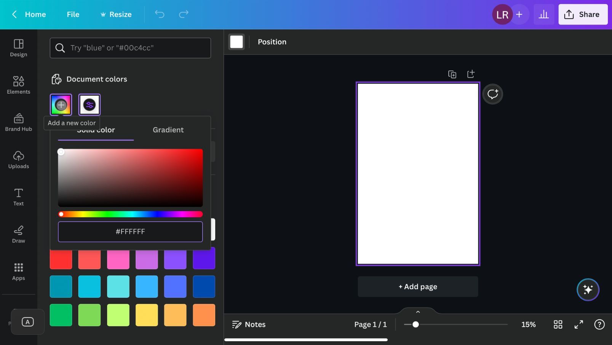The image size is (612, 345).
Task: Open the comment bubble beside the canvas
Action: (492, 94)
